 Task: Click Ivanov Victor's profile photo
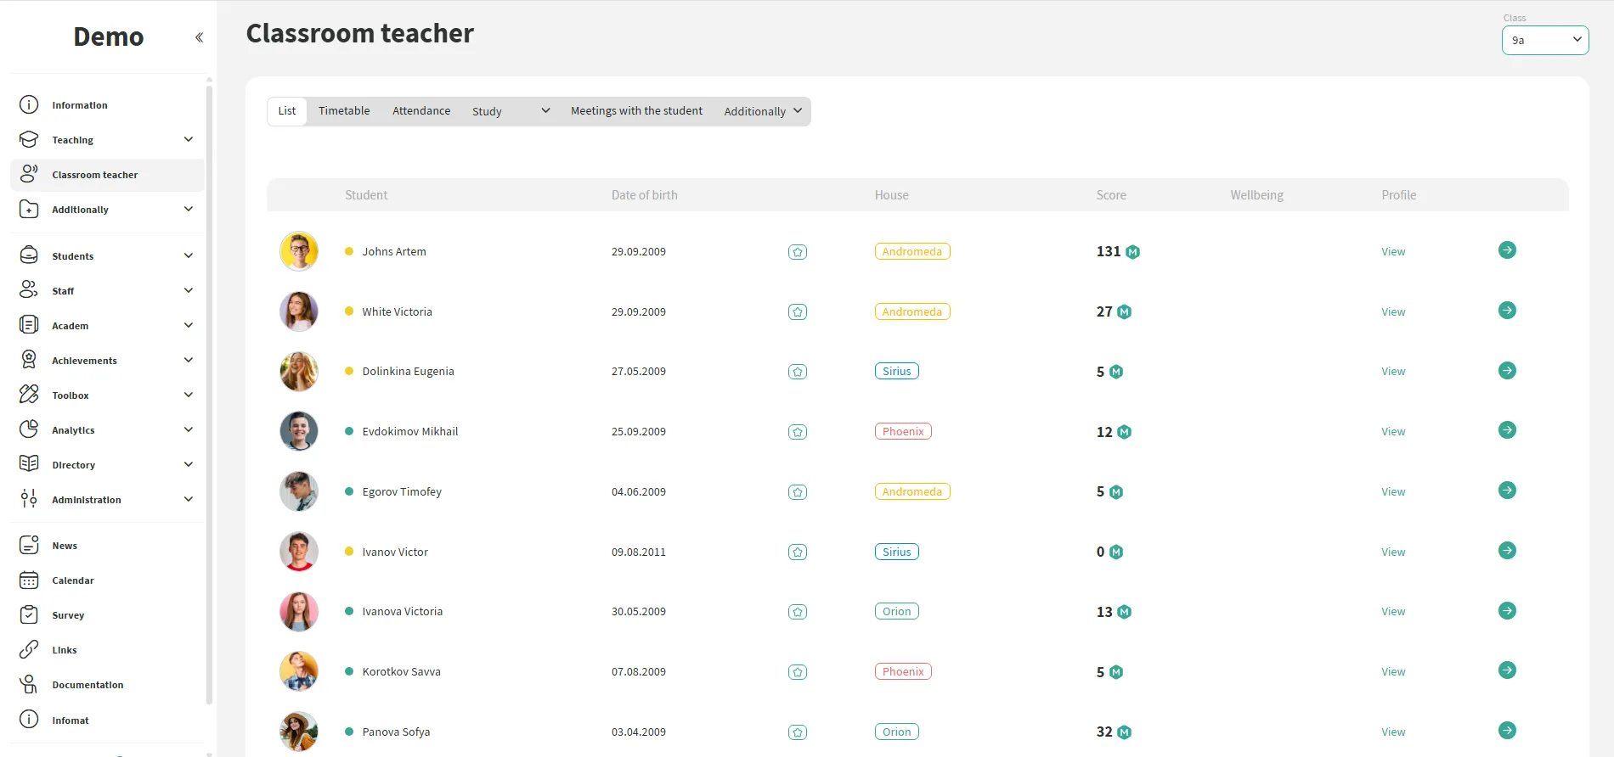pos(299,552)
